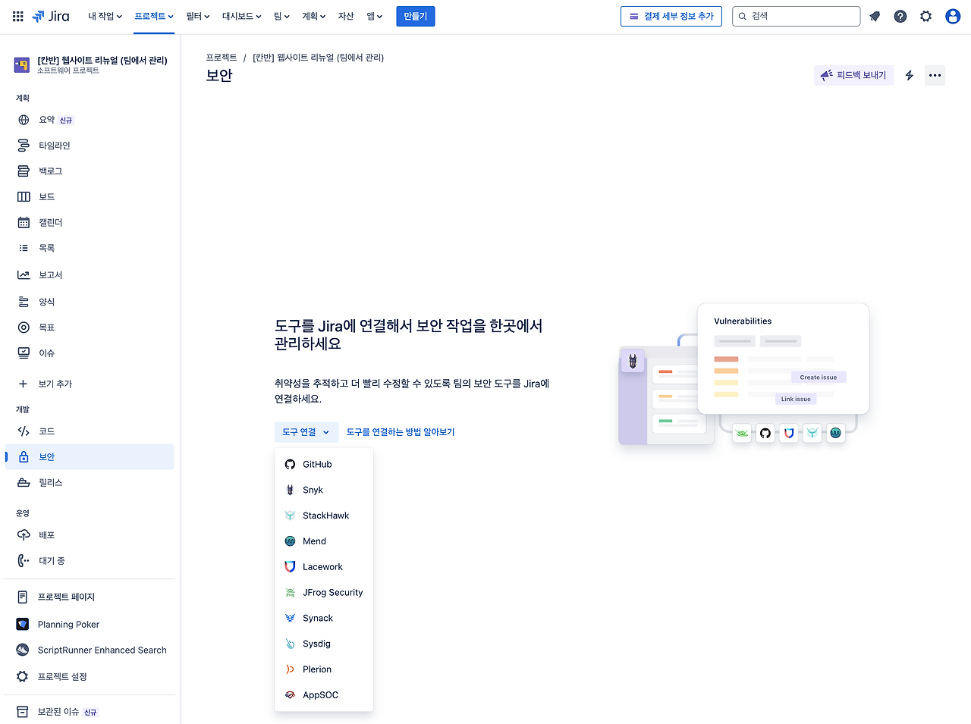Image resolution: width=971 pixels, height=724 pixels.
Task: Open 이슈 in the sidebar
Action: click(90, 353)
